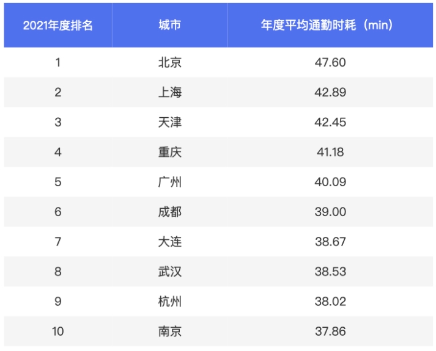
Task: Select the 重庆 city cell
Action: pos(169,152)
